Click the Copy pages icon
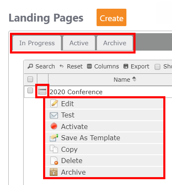The image size is (172, 185). point(54,149)
